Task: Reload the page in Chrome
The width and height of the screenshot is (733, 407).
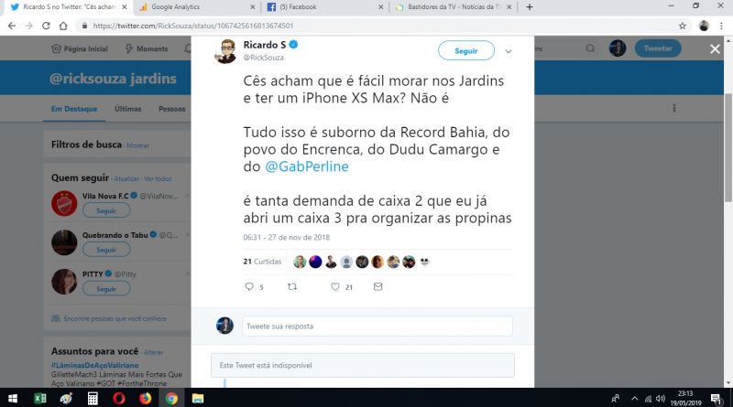Action: pos(46,26)
